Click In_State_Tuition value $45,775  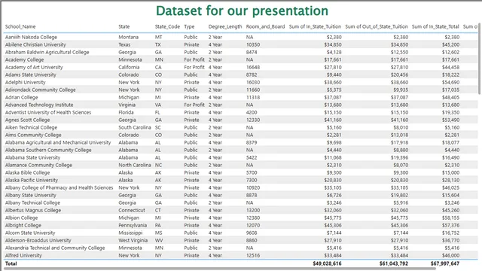[333, 218]
